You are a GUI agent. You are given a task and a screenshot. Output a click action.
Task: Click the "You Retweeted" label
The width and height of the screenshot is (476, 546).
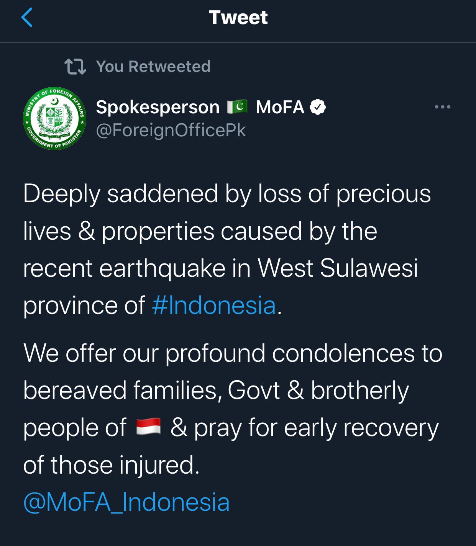[x=153, y=67]
